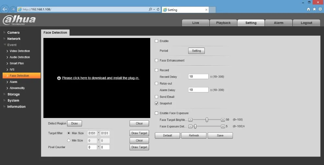Open Audio Detection submenu

(20, 57)
